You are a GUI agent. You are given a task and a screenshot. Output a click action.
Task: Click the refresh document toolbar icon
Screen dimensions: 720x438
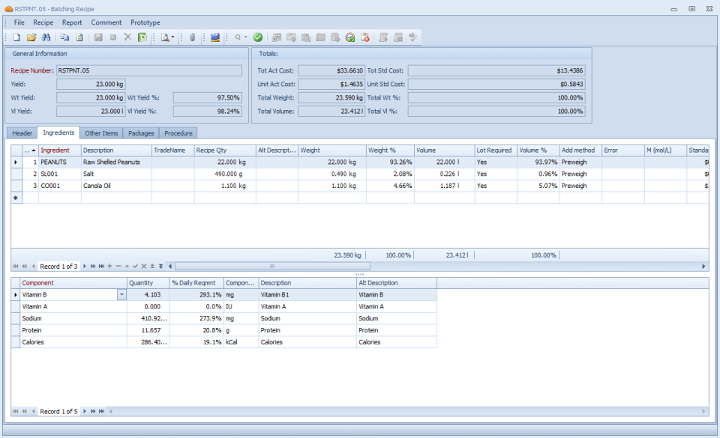pyautogui.click(x=79, y=37)
